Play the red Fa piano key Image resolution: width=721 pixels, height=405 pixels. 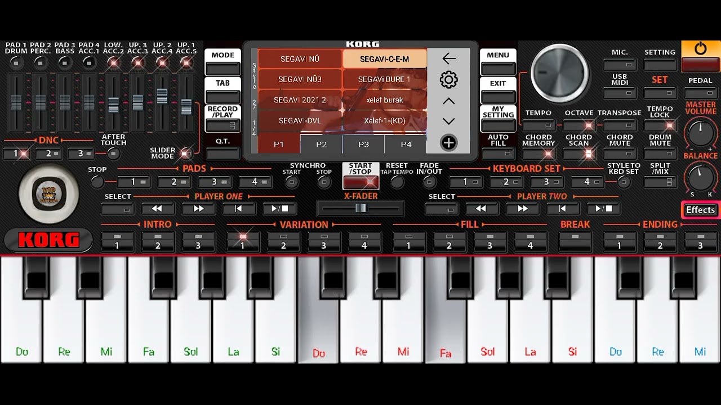click(445, 309)
